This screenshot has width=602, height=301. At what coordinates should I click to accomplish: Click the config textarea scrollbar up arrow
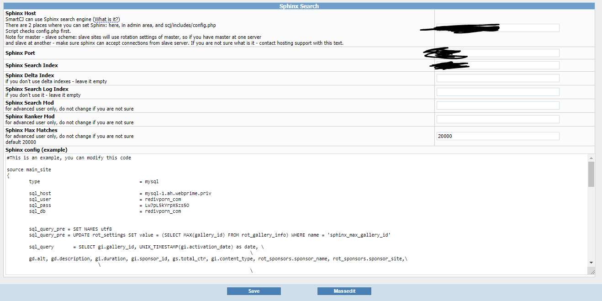coord(591,158)
